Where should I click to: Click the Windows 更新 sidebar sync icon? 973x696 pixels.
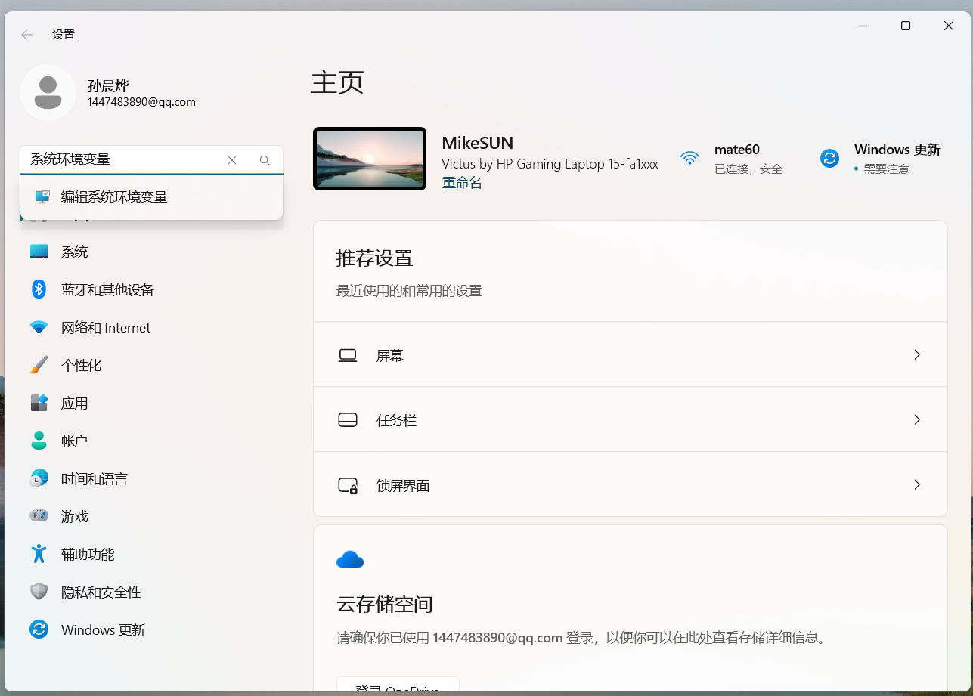click(39, 629)
